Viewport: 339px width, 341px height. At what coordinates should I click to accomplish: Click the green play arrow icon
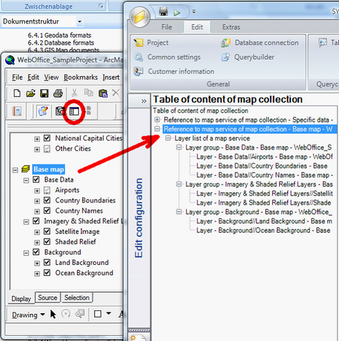(x=177, y=12)
